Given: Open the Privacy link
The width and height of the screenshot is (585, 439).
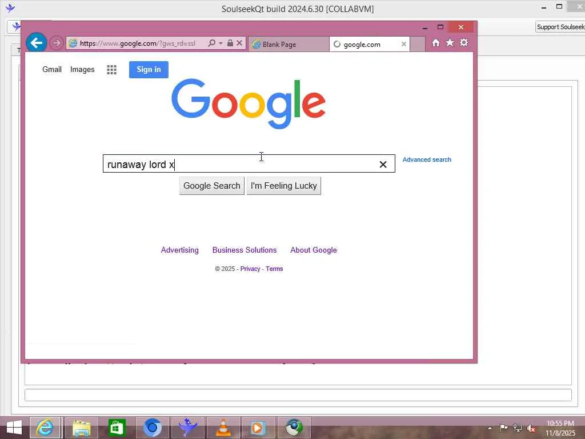Looking at the screenshot, I should pos(250,269).
